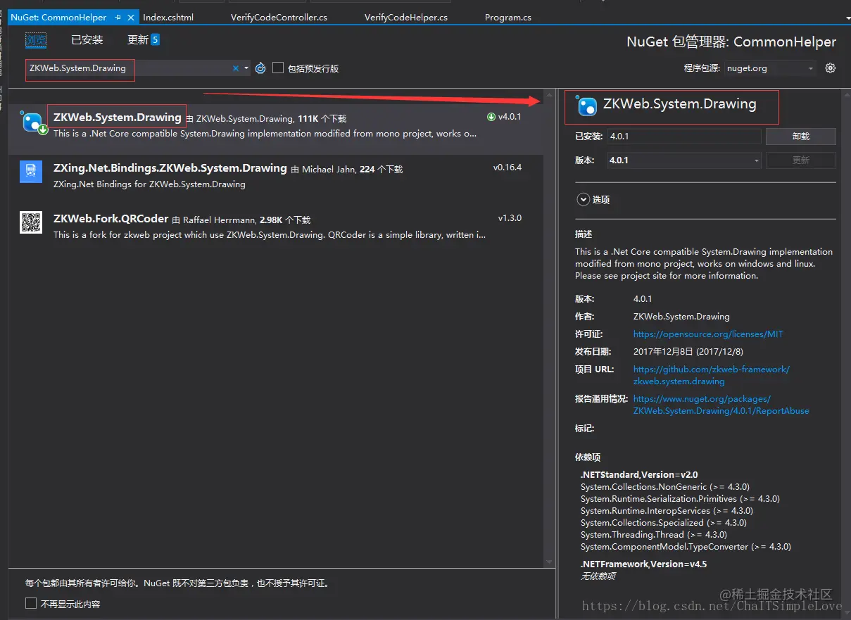Toggle 不再显示此内容 checkbox
Screen dimensions: 851x620
pos(30,604)
